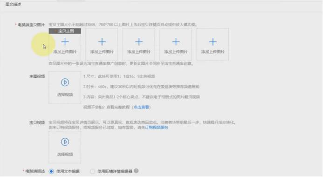The width and height of the screenshot is (323, 177).
Task: Click the second 添加上传图片 upload box
Action: click(102, 44)
